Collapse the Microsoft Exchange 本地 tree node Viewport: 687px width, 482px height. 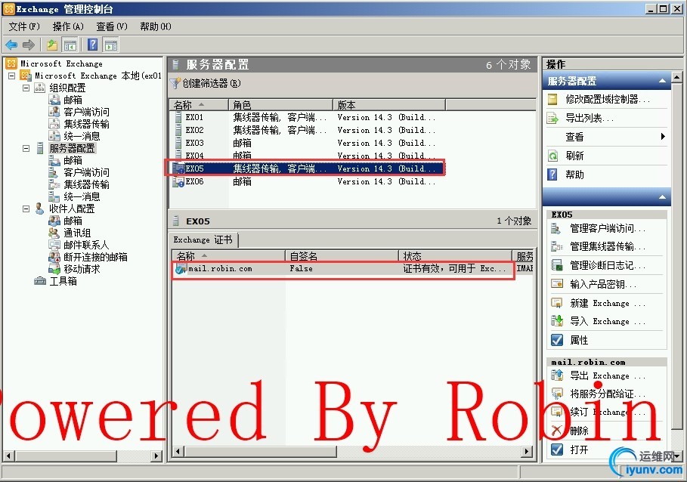pyautogui.click(x=12, y=76)
